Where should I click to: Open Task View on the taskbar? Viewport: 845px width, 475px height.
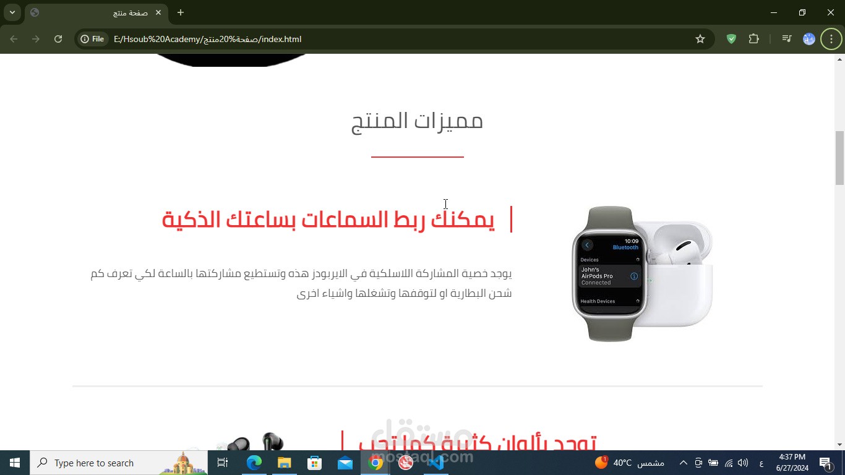click(223, 463)
